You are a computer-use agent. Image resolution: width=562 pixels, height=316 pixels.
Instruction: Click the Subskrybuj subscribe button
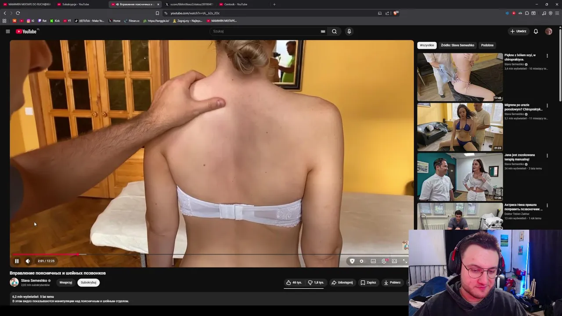[x=88, y=283]
